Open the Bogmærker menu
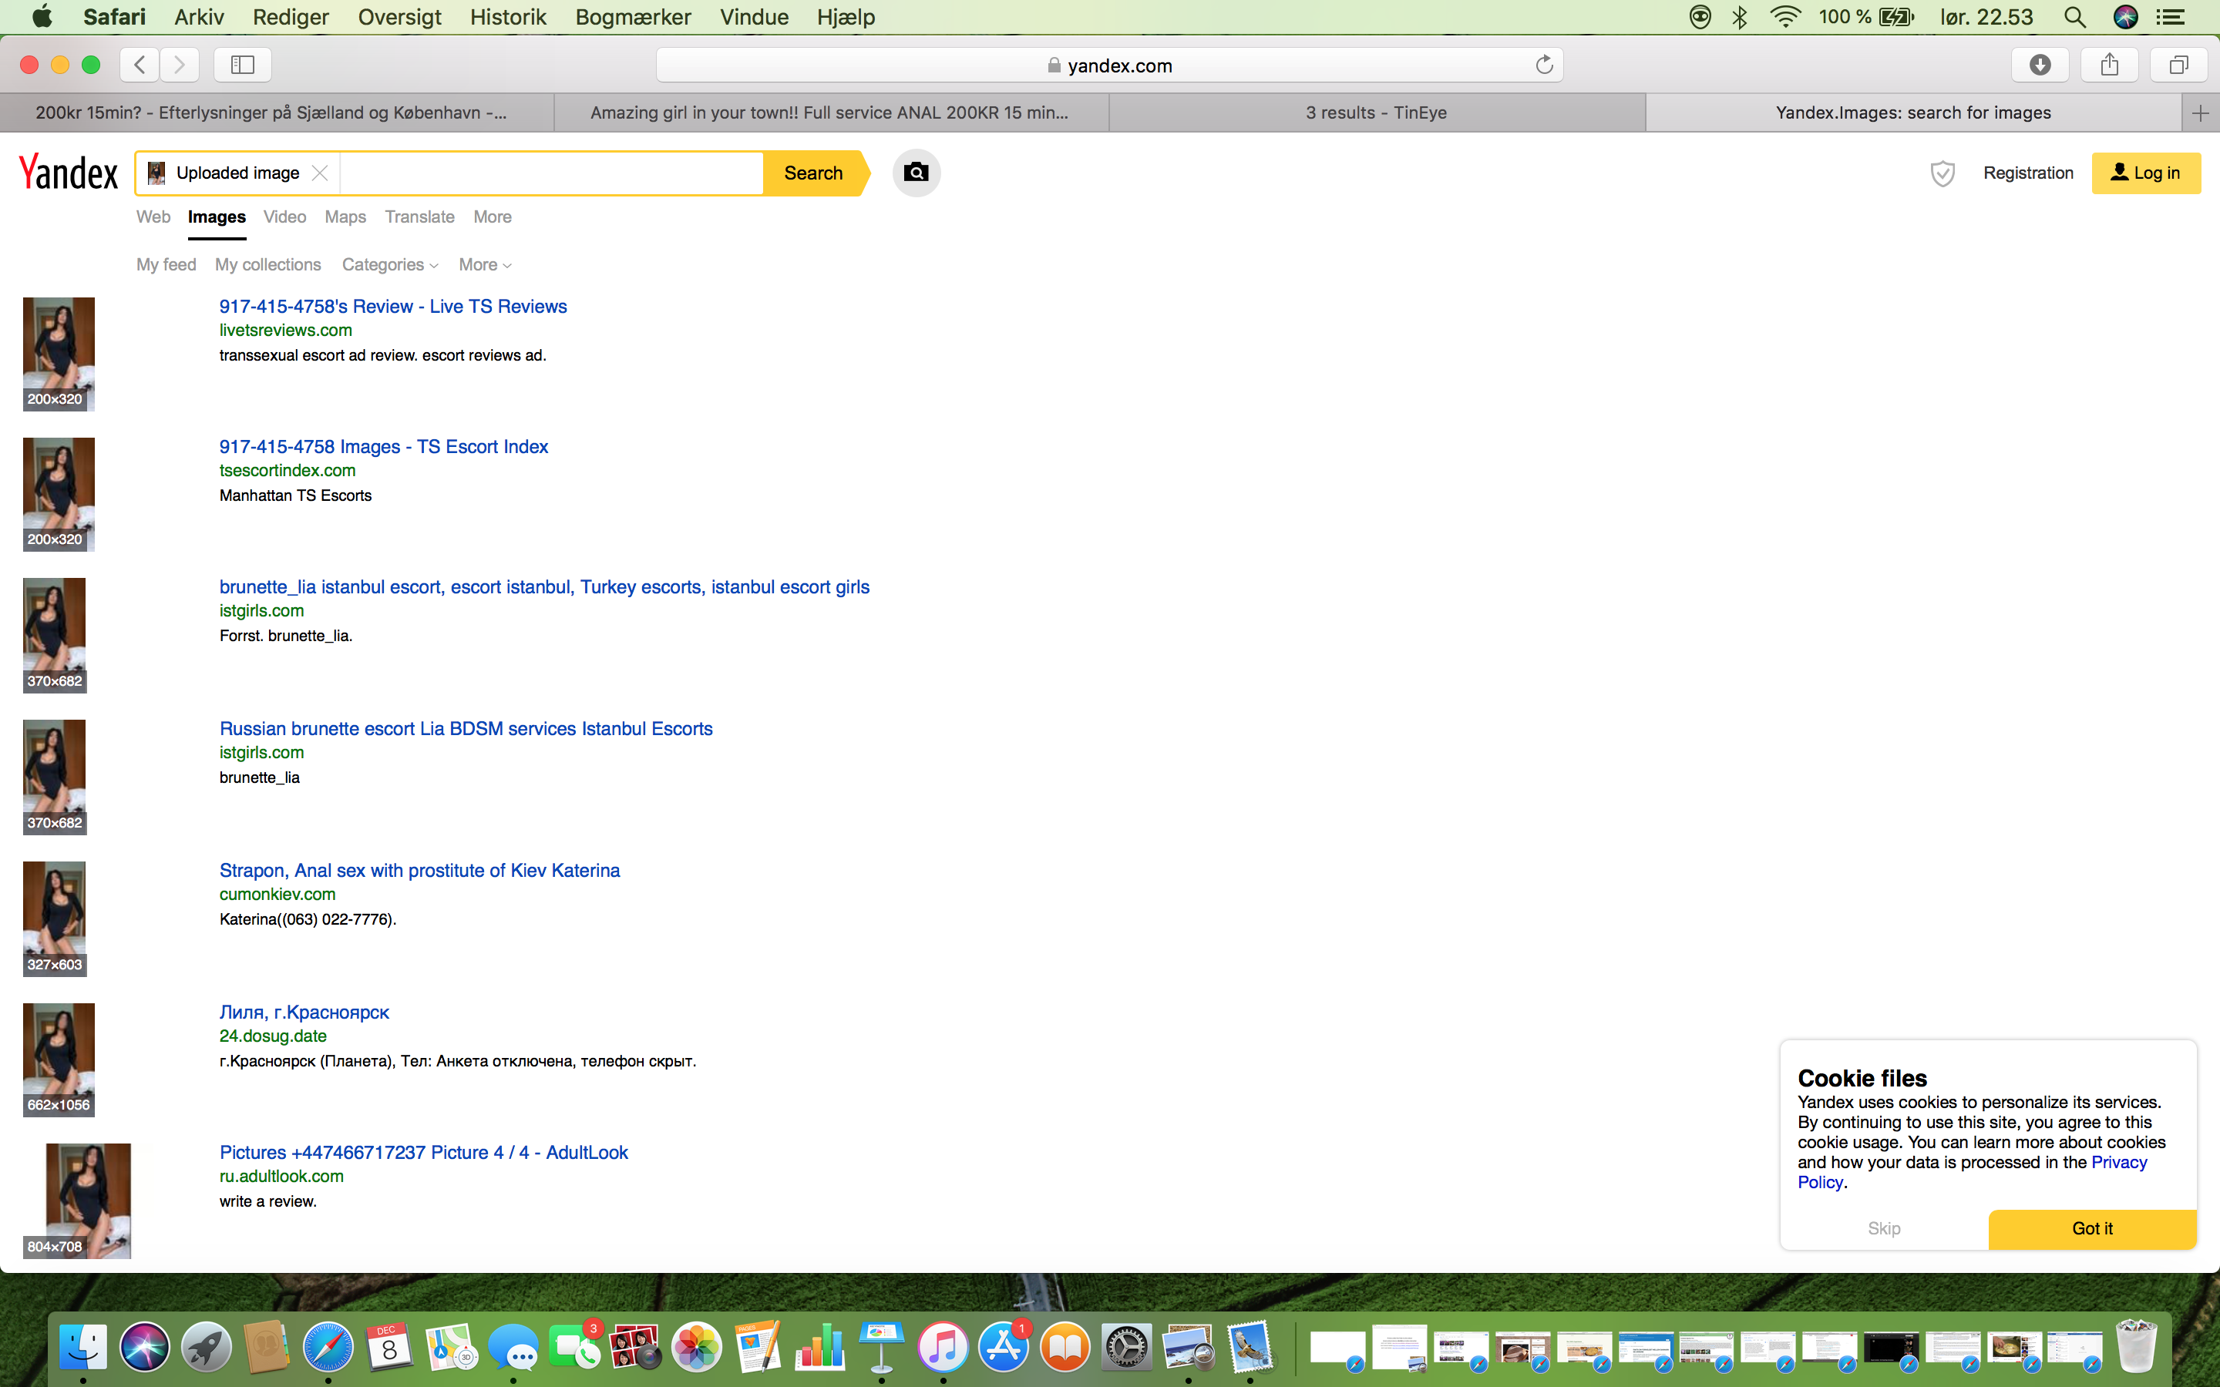 pos(633,16)
